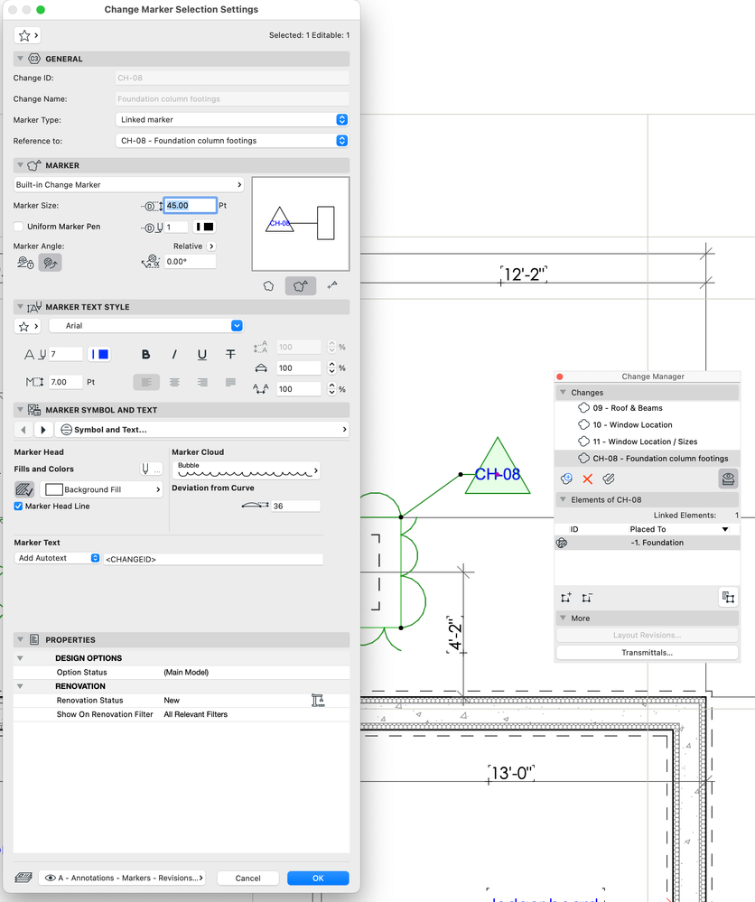This screenshot has height=902, width=755.
Task: Open the favorites star button at dialog top
Action: click(x=27, y=36)
